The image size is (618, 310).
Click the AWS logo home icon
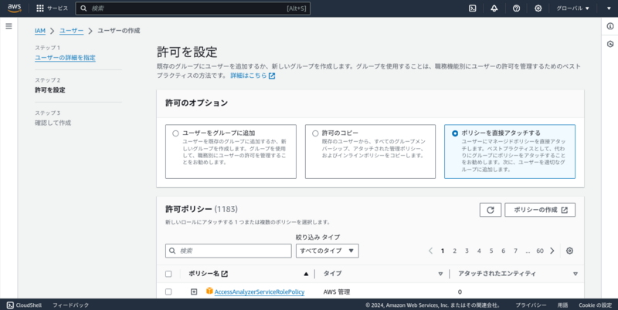pyautogui.click(x=15, y=8)
